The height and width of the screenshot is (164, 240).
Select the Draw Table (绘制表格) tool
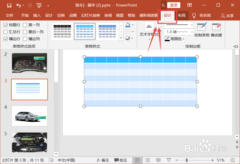point(202,30)
